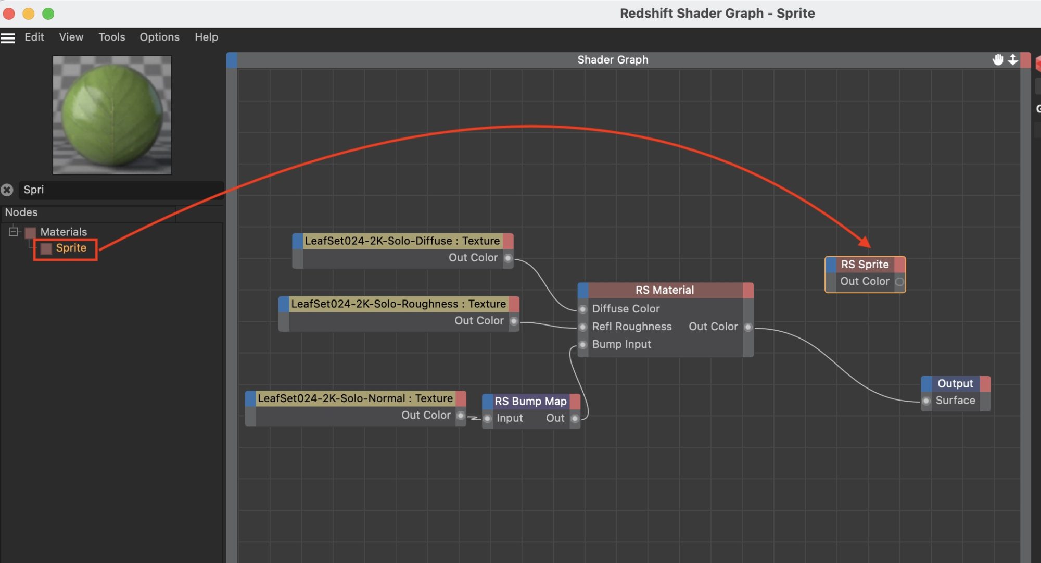This screenshot has width=1041, height=563.
Task: Click red corner of RS Sprite node header
Action: click(900, 265)
